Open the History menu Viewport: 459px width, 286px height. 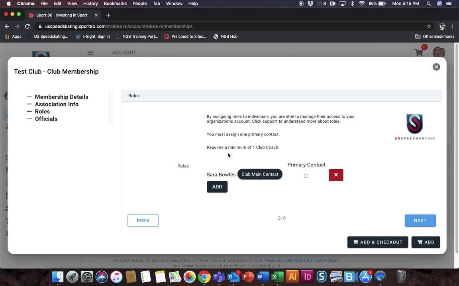click(90, 4)
